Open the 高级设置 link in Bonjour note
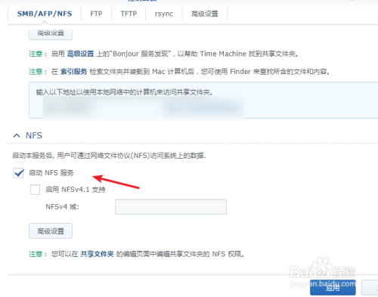Screen dimensions: 378x297 80,54
